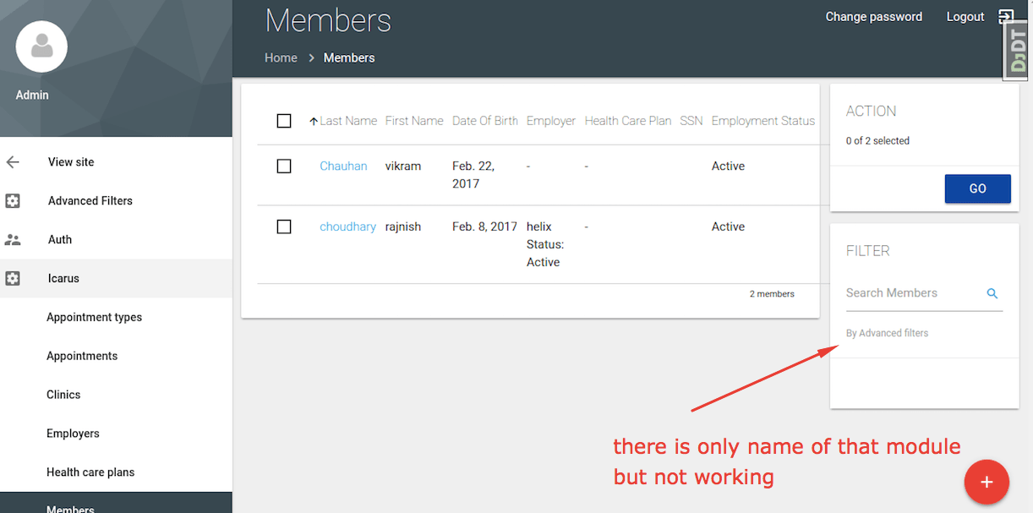Toggle sort order on Last Name column
Viewport: 1033px width, 513px height.
[343, 120]
